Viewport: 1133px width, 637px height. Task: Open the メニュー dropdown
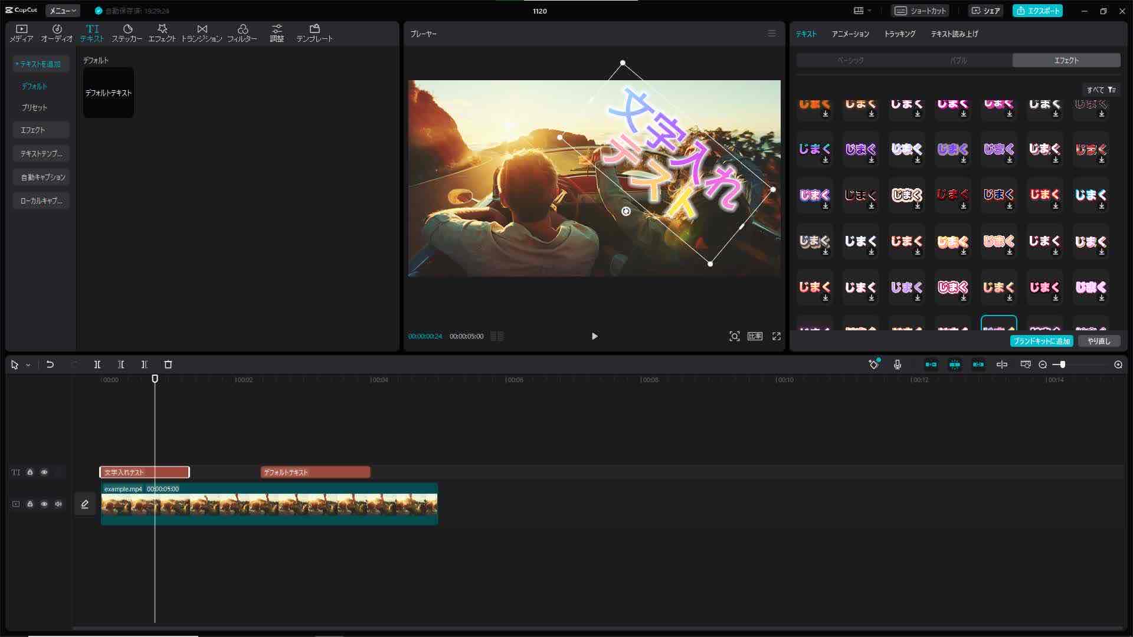tap(63, 11)
